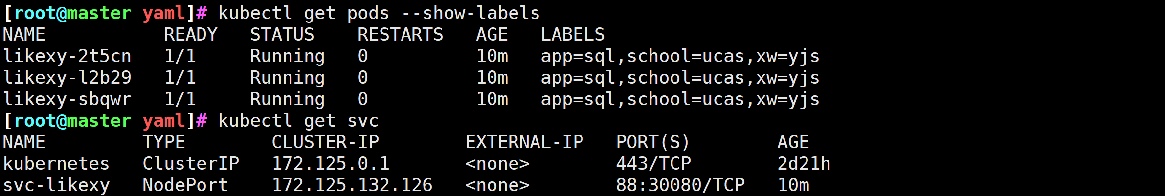Click the RESTARTS column header
This screenshot has height=196, width=1165.
pos(400,35)
